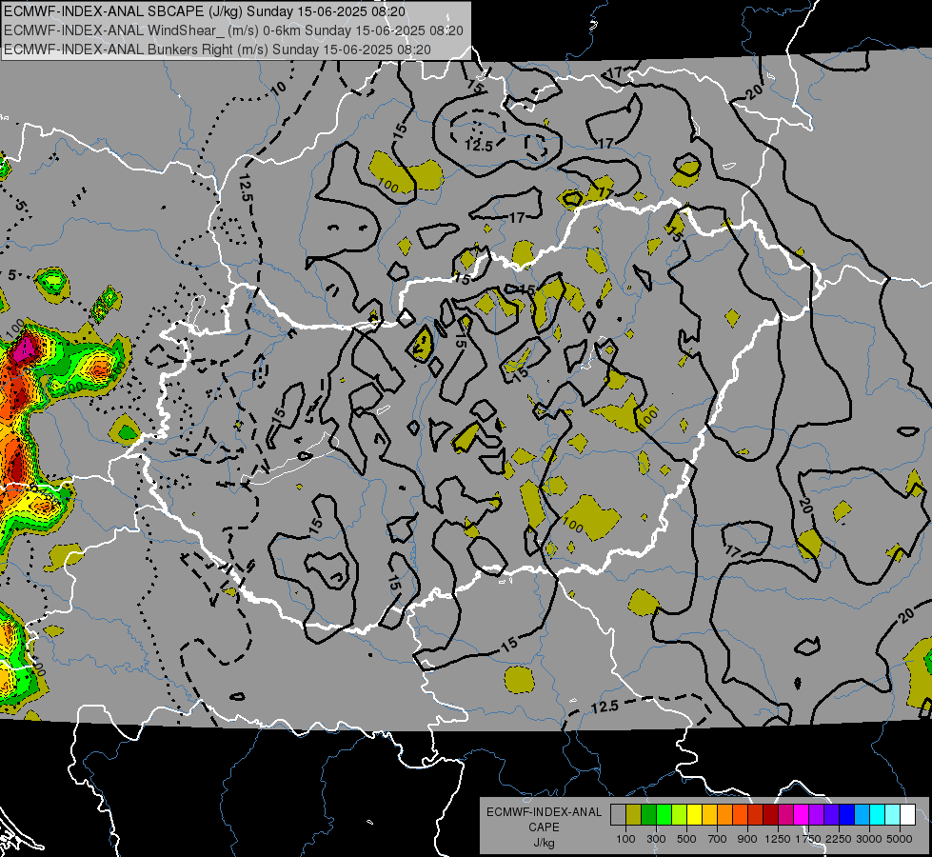Click the 5000 value on legend scale
Image resolution: width=932 pixels, height=857 pixels.
900,839
